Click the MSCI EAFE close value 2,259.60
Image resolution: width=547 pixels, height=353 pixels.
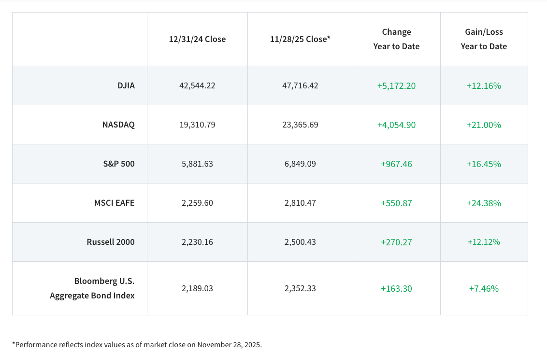click(197, 202)
